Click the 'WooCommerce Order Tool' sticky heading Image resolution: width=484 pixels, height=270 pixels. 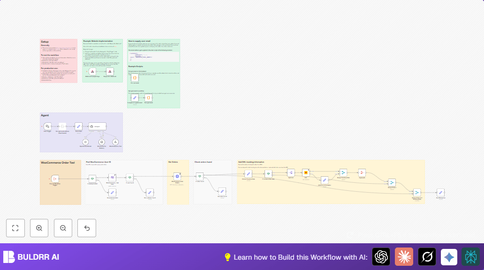58,163
